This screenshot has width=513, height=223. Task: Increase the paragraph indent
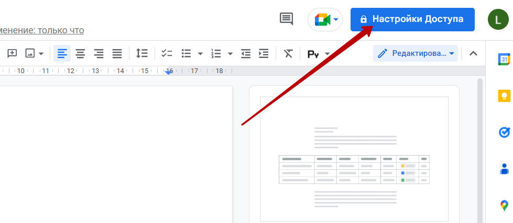[264, 53]
